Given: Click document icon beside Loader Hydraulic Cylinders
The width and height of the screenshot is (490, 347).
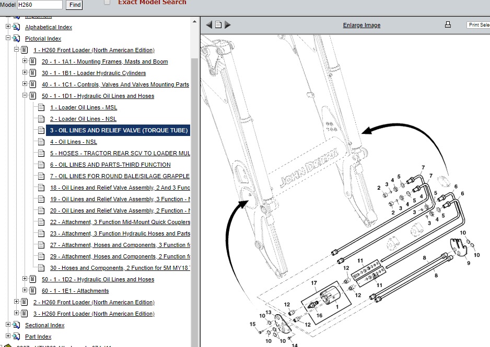Looking at the screenshot, I should coord(33,73).
